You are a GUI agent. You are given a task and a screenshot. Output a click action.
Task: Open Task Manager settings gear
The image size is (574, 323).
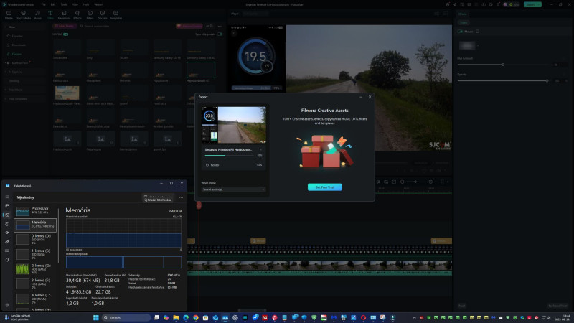click(x=7, y=305)
